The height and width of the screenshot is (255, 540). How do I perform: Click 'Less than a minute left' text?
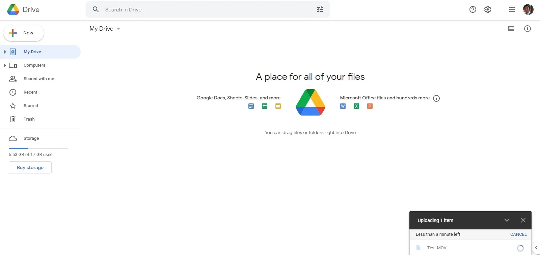(x=438, y=234)
